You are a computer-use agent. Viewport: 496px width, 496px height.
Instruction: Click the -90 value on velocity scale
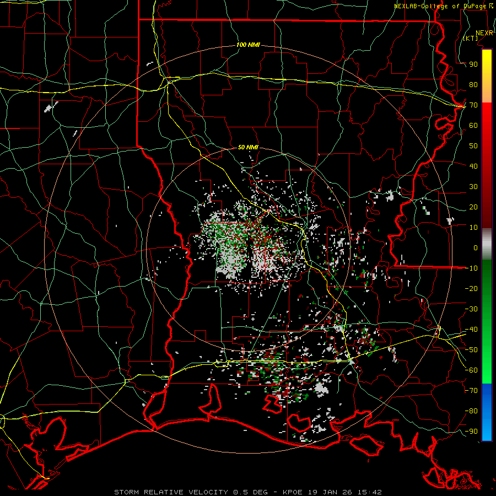[x=471, y=432]
